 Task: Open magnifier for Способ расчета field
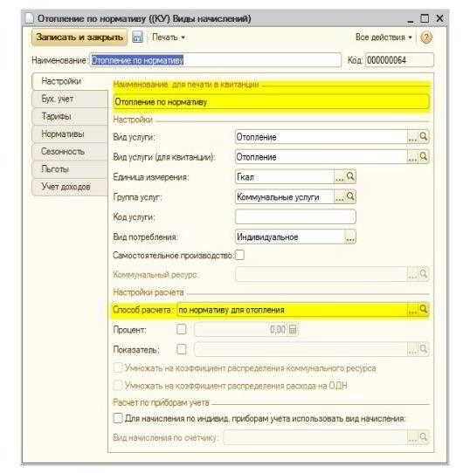[x=423, y=309]
